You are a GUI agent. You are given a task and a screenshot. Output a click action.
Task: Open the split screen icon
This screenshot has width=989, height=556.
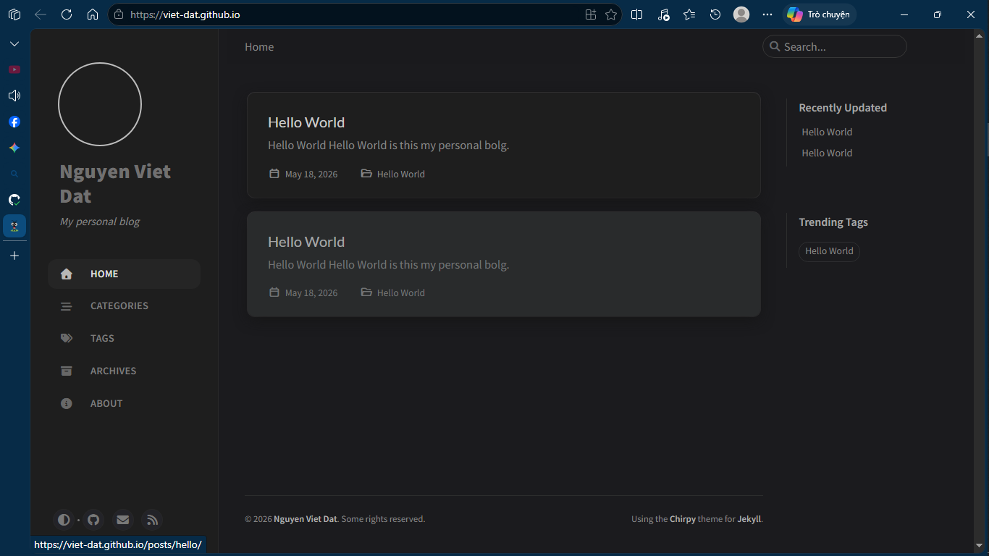pos(637,14)
